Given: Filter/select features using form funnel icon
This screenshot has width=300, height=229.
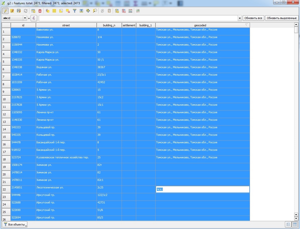Looking at the screenshot, I should click(75, 11).
